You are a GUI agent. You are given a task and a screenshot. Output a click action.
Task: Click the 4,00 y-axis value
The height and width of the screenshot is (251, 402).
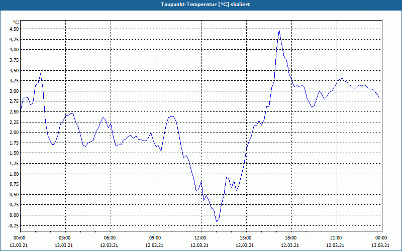(x=15, y=49)
